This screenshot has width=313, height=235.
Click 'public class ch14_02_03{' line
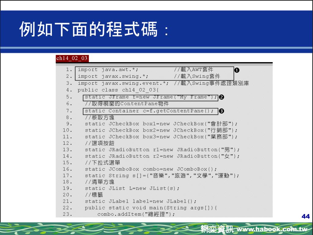[x=118, y=90]
